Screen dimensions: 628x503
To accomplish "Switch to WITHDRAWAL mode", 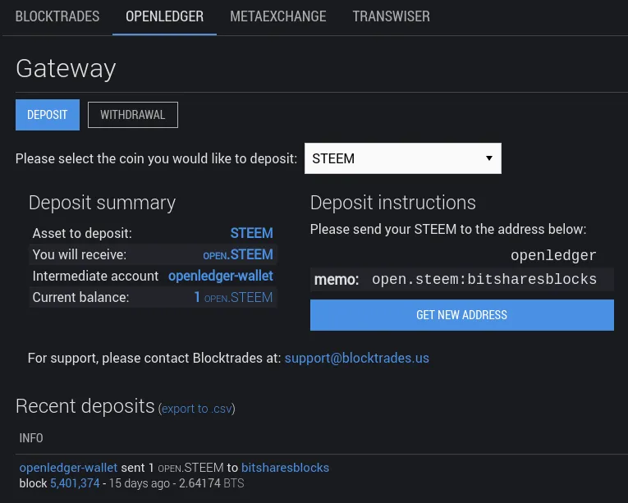I will point(132,115).
